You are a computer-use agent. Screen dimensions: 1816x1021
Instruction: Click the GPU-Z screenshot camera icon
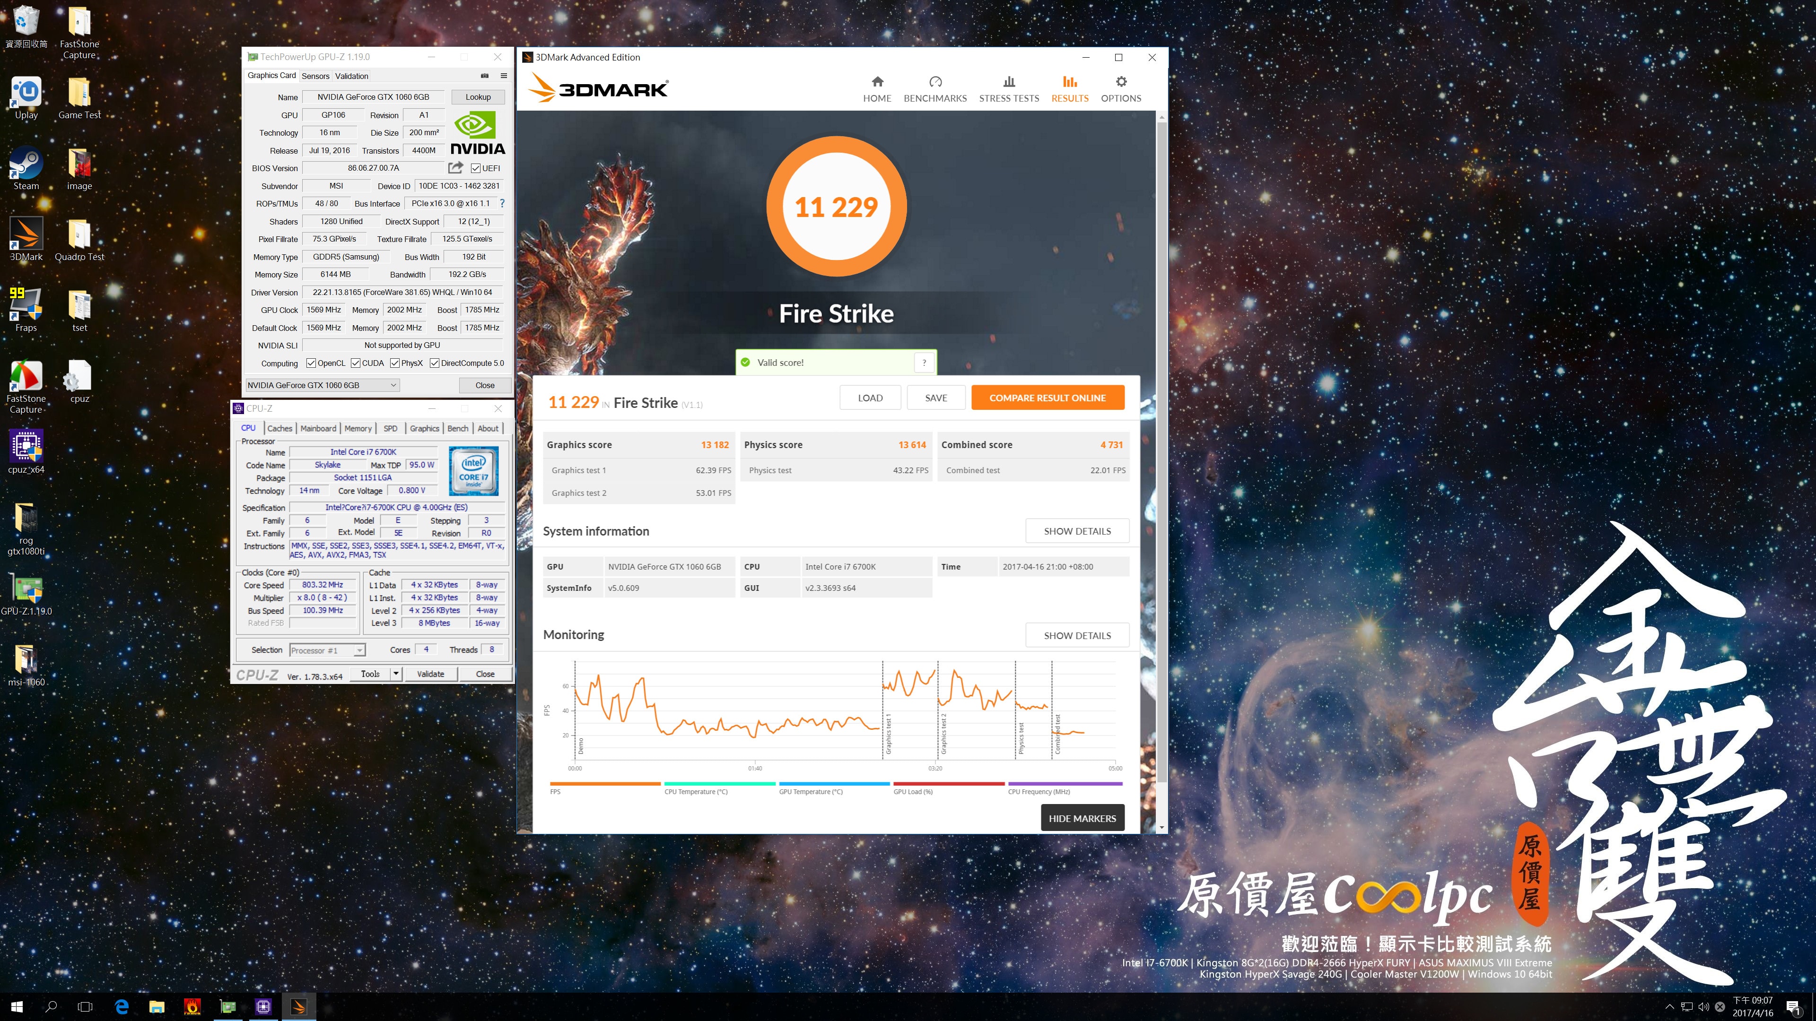(484, 76)
